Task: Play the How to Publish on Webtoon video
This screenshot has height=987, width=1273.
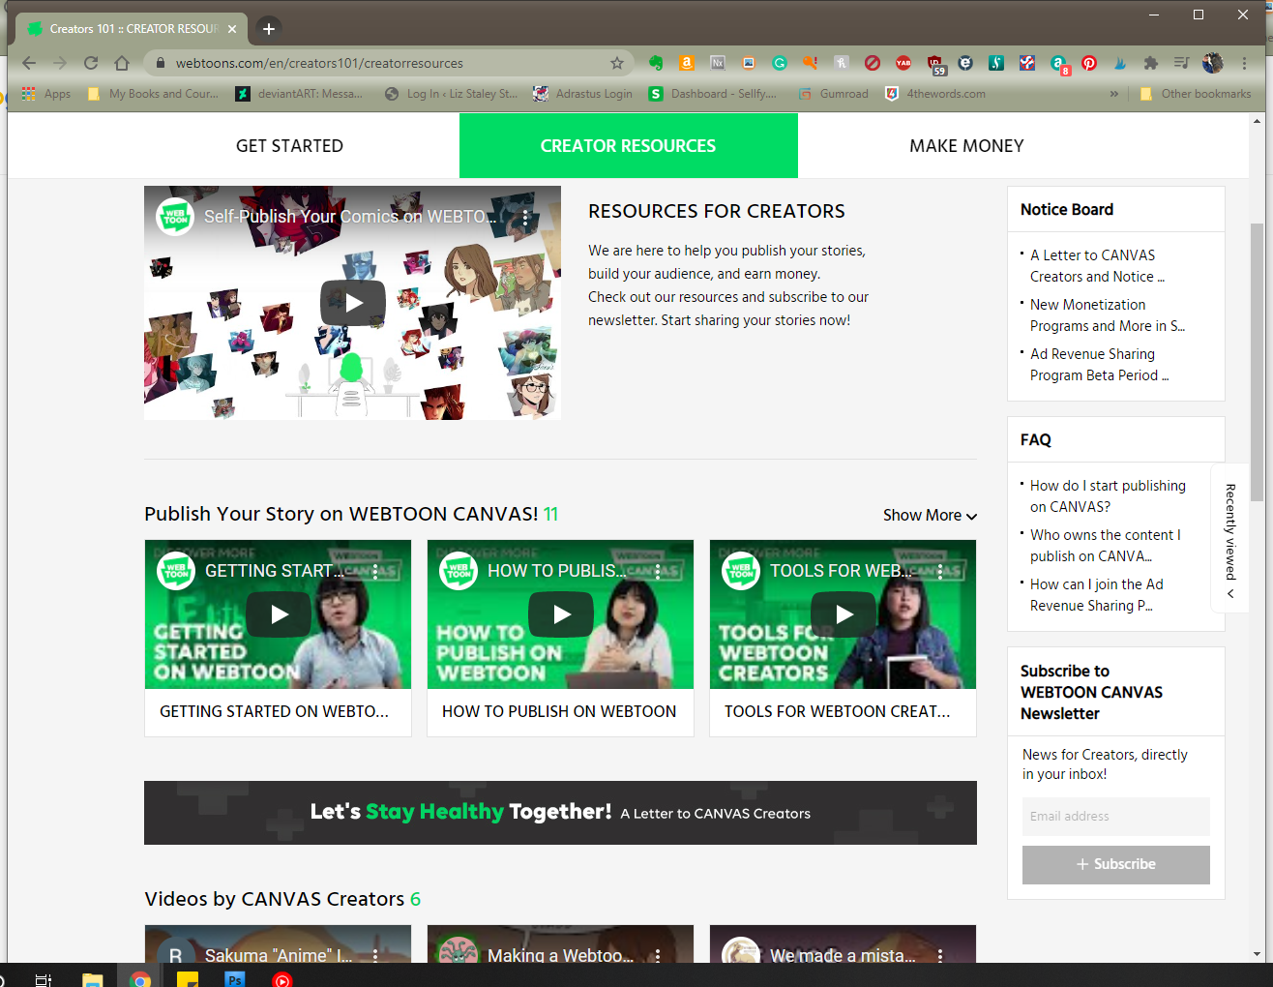Action: click(561, 614)
